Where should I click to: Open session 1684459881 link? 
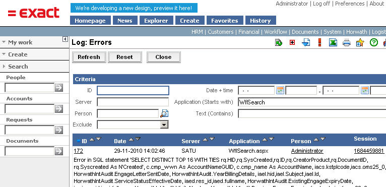point(369,151)
